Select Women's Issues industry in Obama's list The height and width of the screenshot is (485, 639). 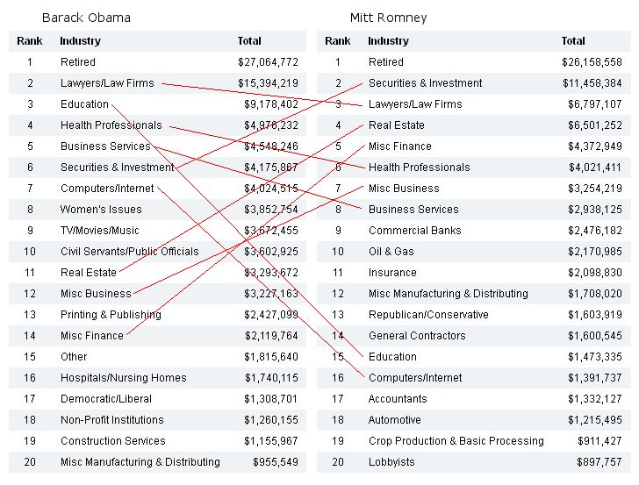[x=100, y=210]
